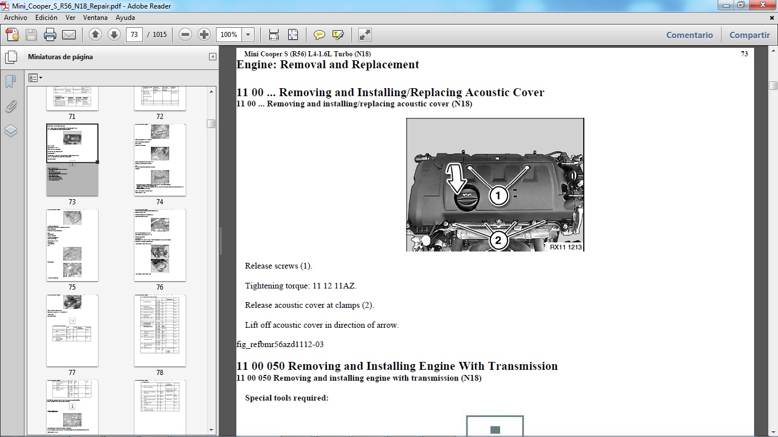
Task: Switch to read mode icon
Action: tap(365, 35)
